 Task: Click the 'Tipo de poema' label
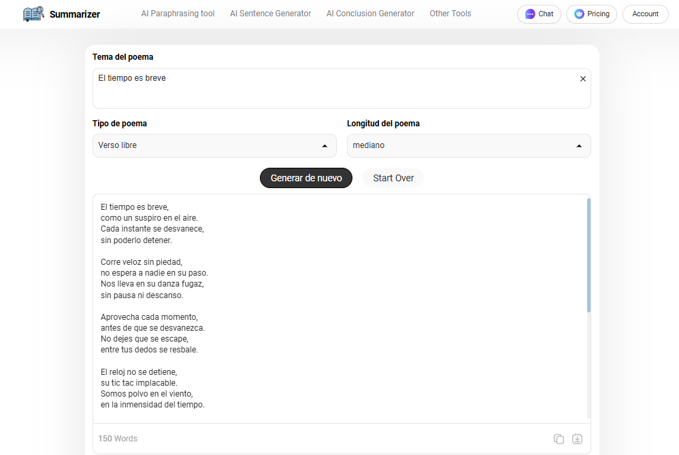pyautogui.click(x=120, y=124)
